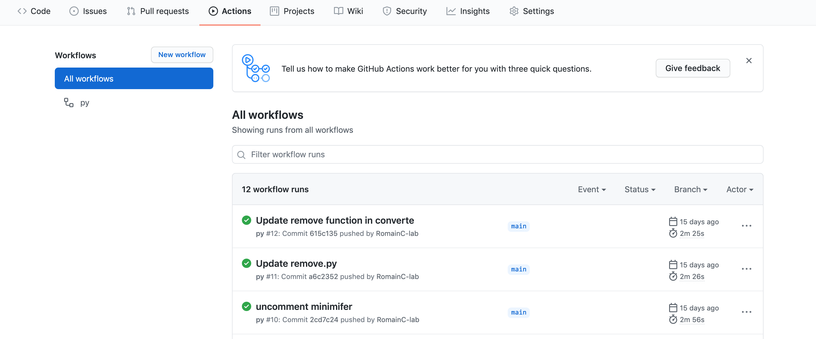This screenshot has width=816, height=339.
Task: Click the green check on uncomment minimifer
Action: (x=247, y=306)
